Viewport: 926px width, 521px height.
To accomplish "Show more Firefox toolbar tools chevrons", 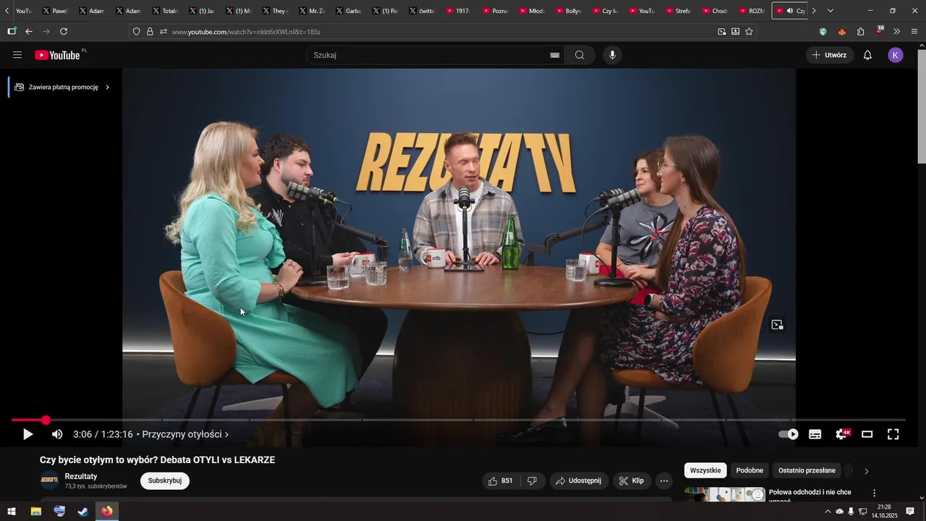I will tap(897, 31).
